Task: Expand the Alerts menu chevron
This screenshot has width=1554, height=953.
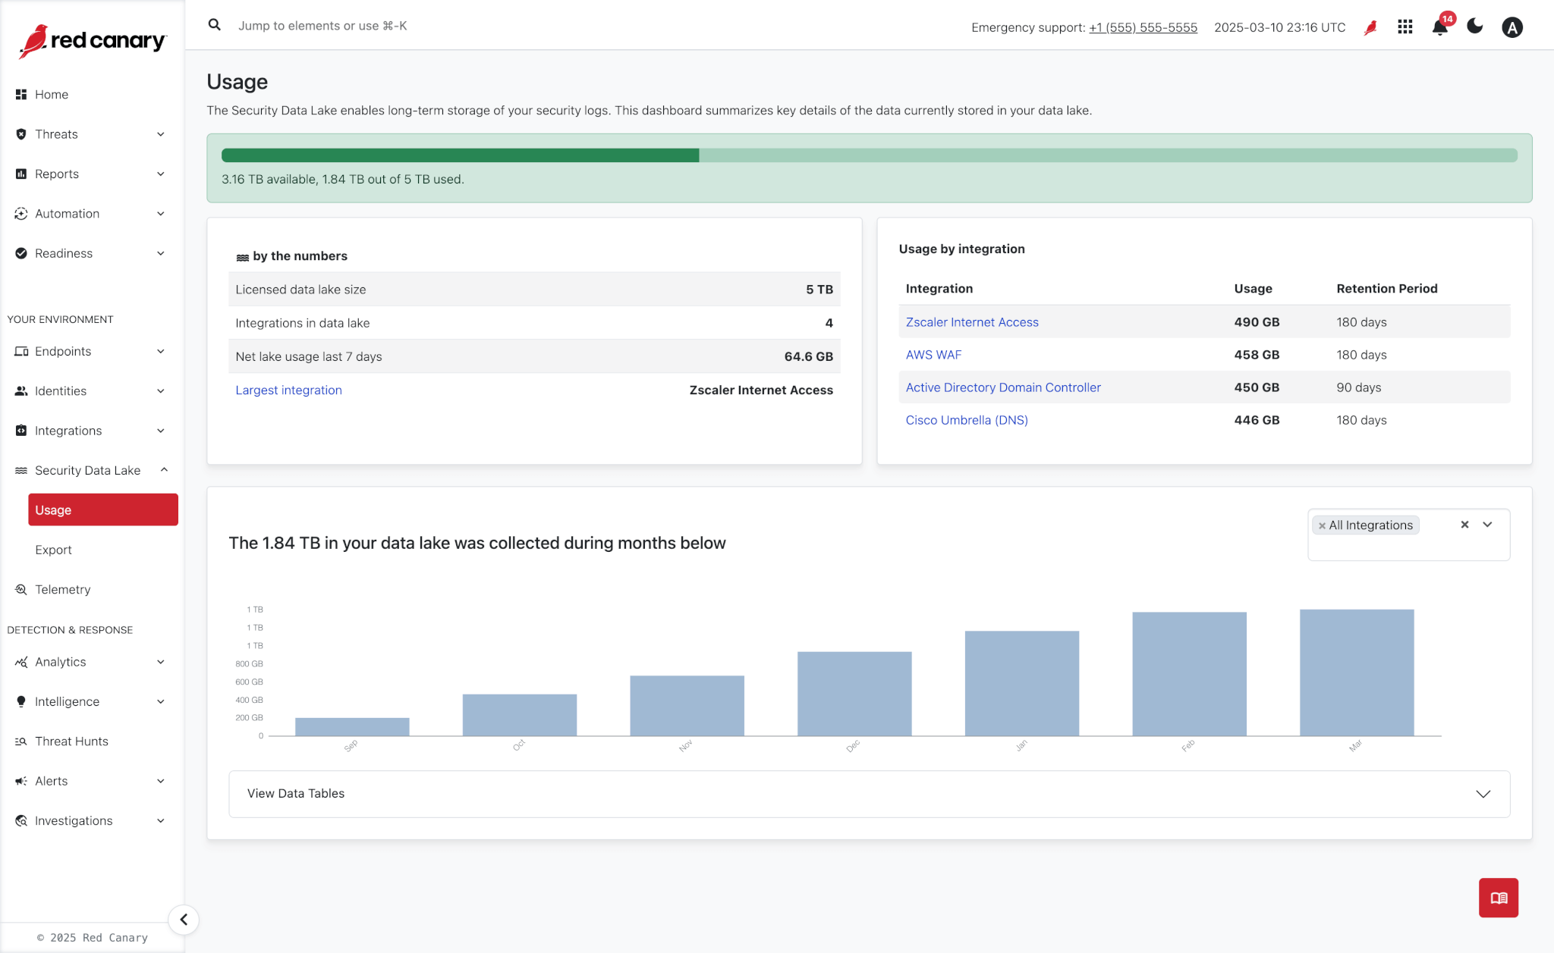Action: tap(161, 781)
